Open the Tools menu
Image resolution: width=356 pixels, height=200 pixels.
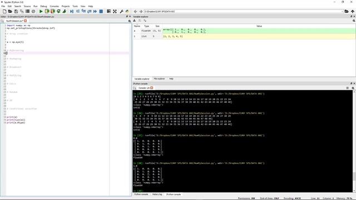(75, 6)
